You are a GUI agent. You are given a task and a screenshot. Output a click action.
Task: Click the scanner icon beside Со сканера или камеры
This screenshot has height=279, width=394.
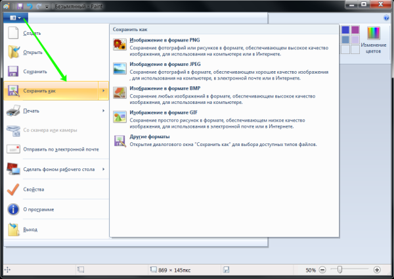[13, 130]
